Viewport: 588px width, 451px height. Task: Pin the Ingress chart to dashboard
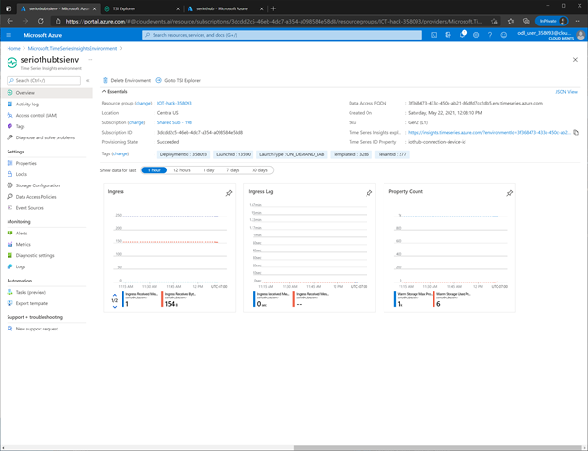[229, 193]
